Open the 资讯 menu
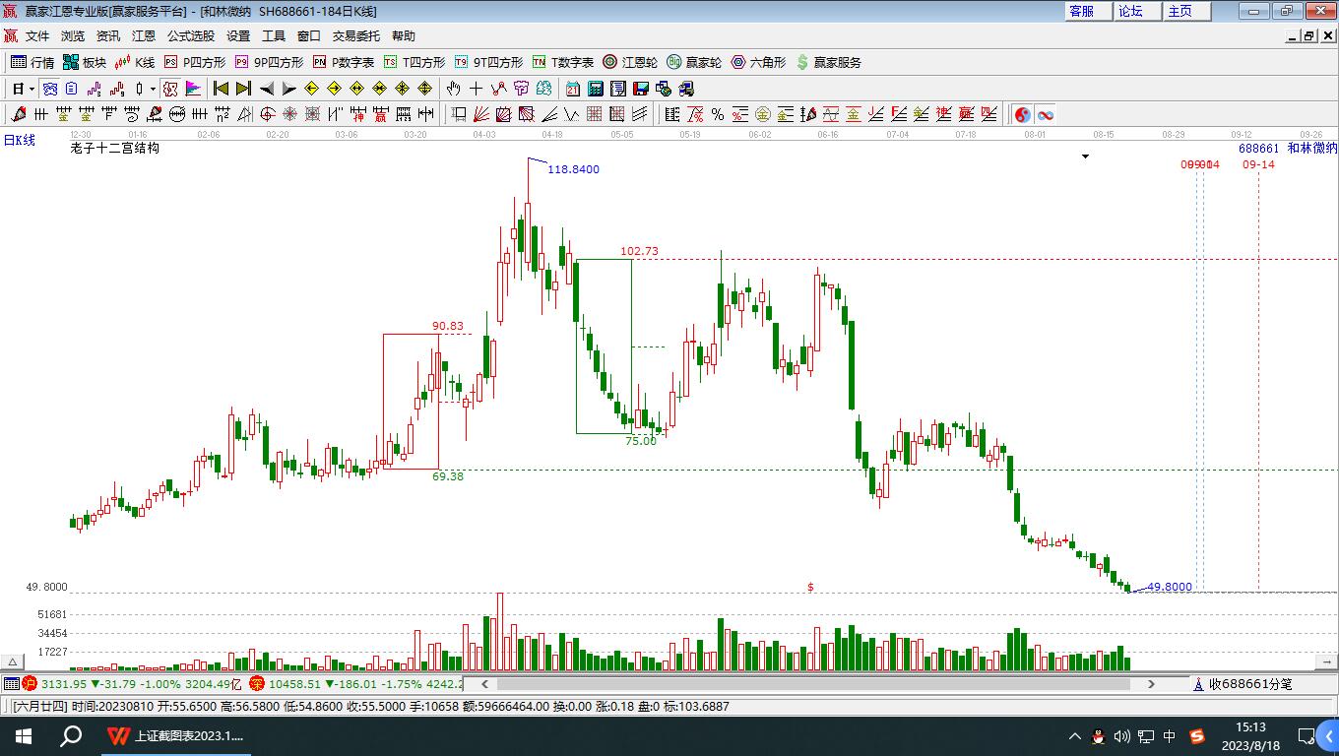1339x756 pixels. point(108,35)
